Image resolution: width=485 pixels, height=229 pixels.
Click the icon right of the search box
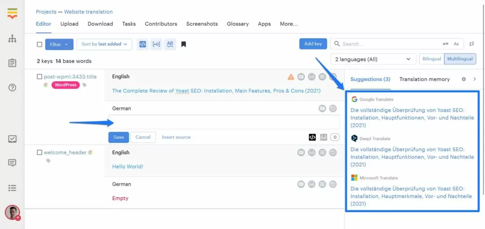click(472, 44)
